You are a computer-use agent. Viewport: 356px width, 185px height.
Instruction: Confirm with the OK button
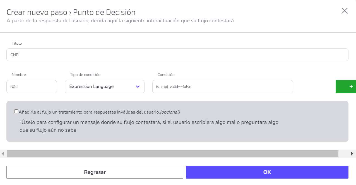click(267, 172)
